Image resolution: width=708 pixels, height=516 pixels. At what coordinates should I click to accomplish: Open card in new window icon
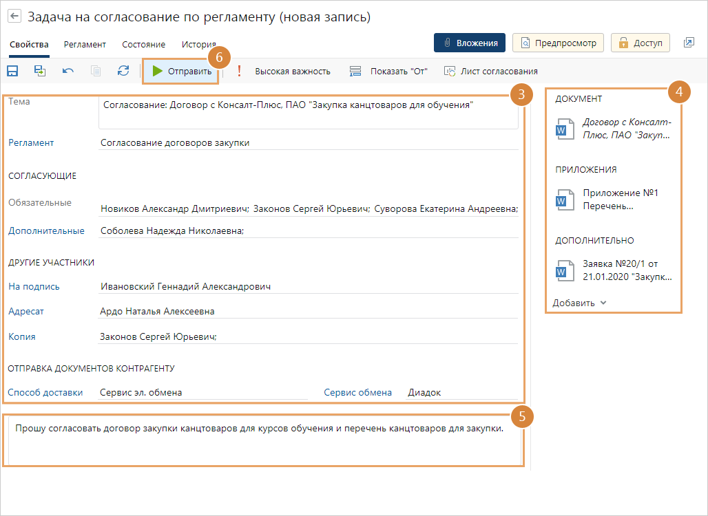[x=689, y=43]
